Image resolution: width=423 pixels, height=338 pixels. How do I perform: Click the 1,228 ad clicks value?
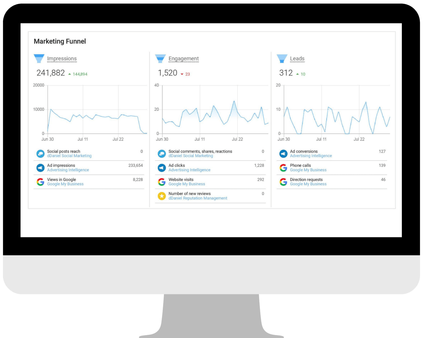[x=259, y=165]
